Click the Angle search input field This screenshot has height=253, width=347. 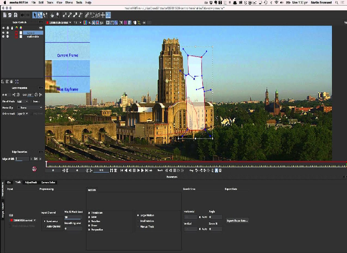tap(215, 217)
